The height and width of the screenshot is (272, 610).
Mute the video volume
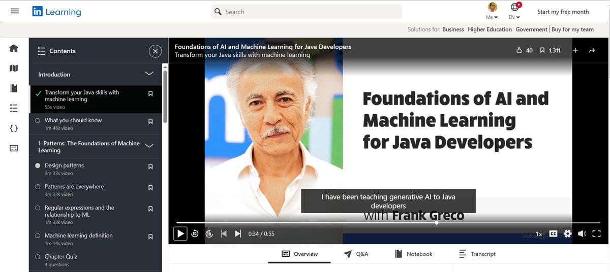[x=582, y=234]
